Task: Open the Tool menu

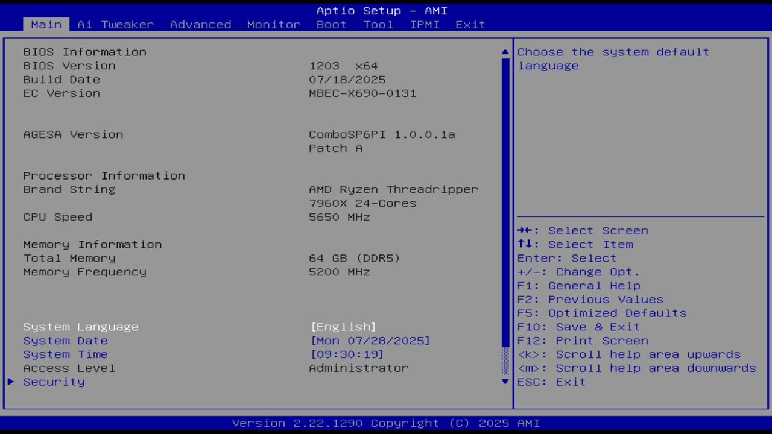Action: click(x=378, y=24)
